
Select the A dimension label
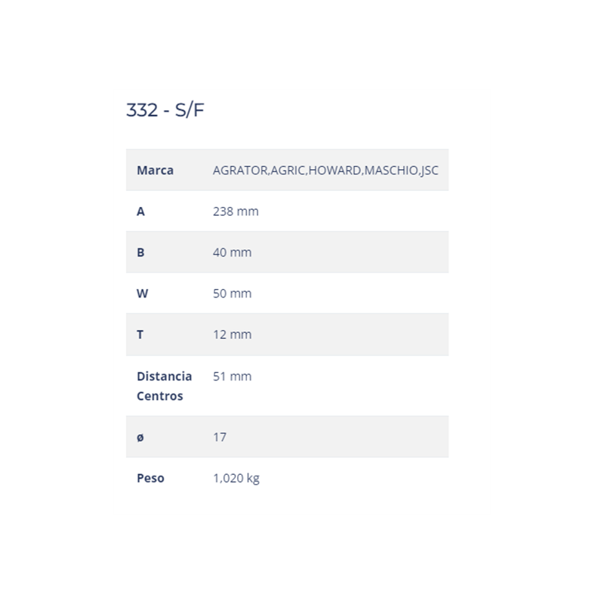click(140, 211)
